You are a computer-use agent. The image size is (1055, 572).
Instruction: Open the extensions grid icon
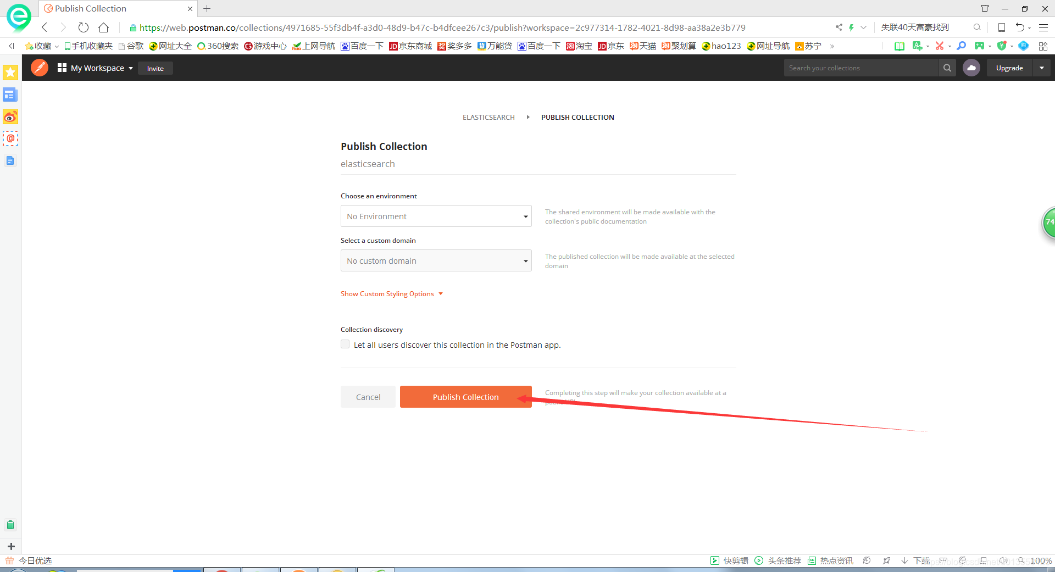pos(1043,46)
